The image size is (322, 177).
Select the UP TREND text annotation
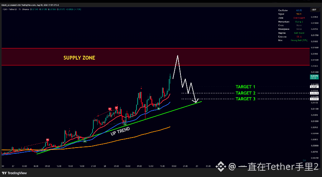[x=120, y=131]
